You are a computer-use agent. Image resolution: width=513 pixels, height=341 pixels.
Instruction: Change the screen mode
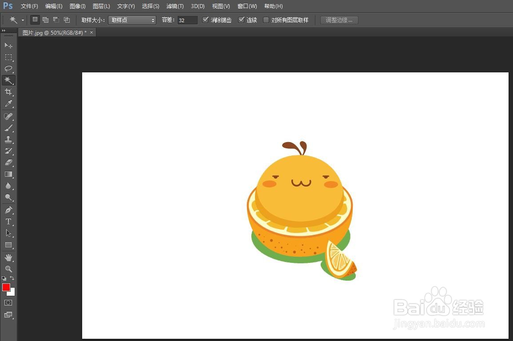pyautogui.click(x=8, y=315)
